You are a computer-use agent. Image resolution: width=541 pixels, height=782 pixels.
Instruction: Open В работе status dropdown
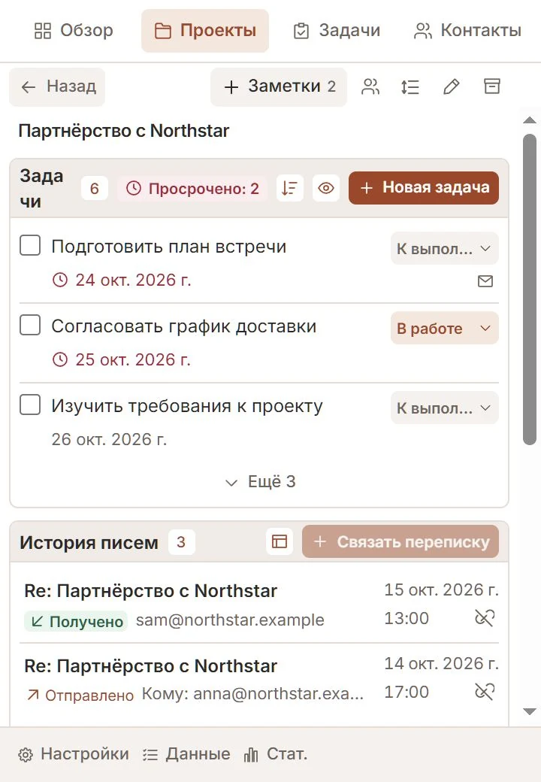[x=444, y=328]
